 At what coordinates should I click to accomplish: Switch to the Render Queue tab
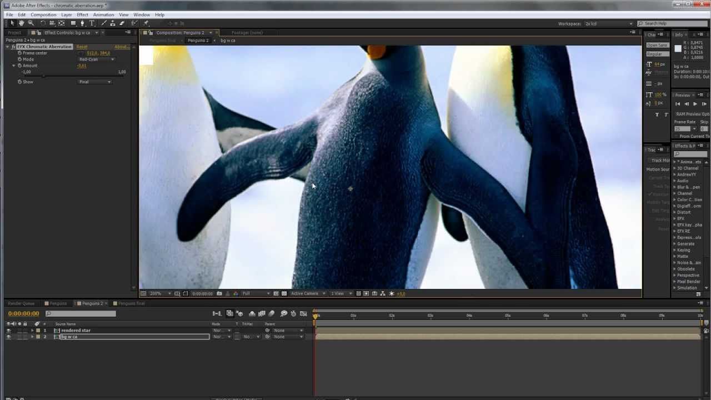[21, 303]
